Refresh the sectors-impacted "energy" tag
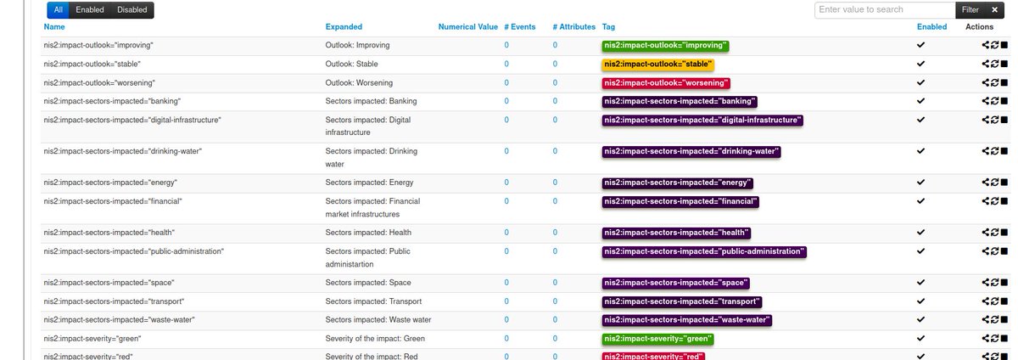Image resolution: width=1018 pixels, height=360 pixels. point(995,183)
